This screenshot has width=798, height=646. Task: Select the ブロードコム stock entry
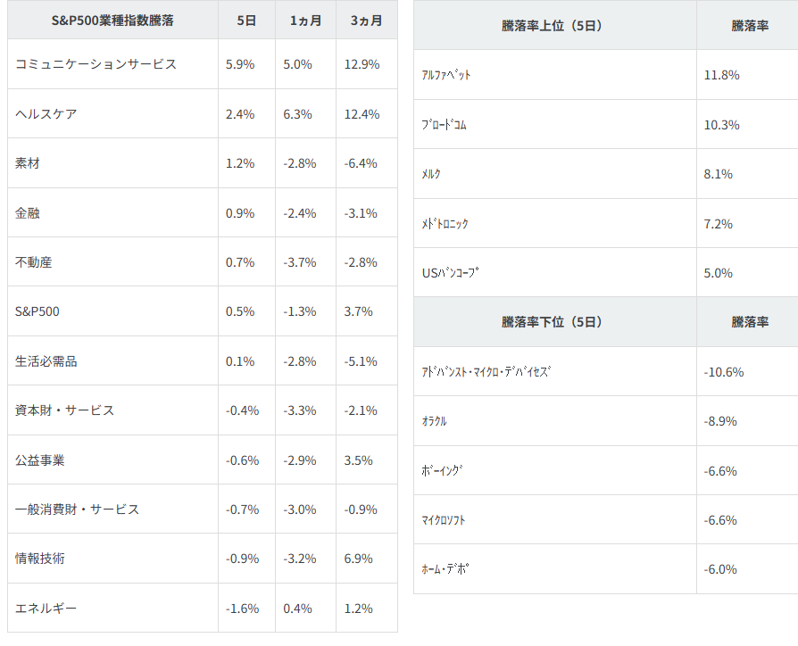coord(444,125)
